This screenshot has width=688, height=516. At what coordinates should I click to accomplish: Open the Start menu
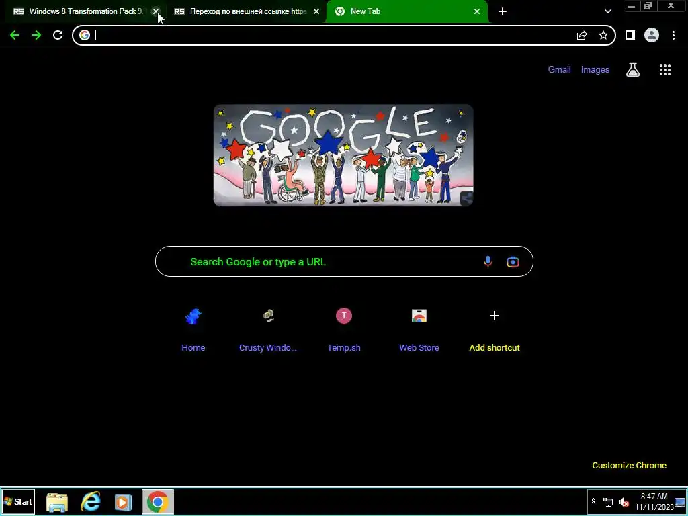[18, 502]
